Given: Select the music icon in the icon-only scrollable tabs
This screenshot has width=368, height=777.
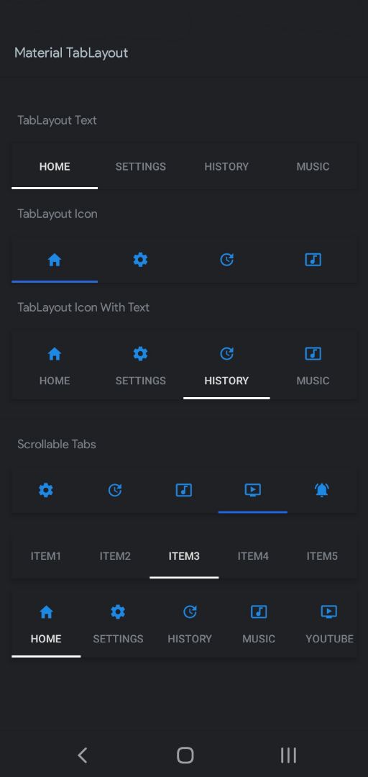Looking at the screenshot, I should 184,490.
